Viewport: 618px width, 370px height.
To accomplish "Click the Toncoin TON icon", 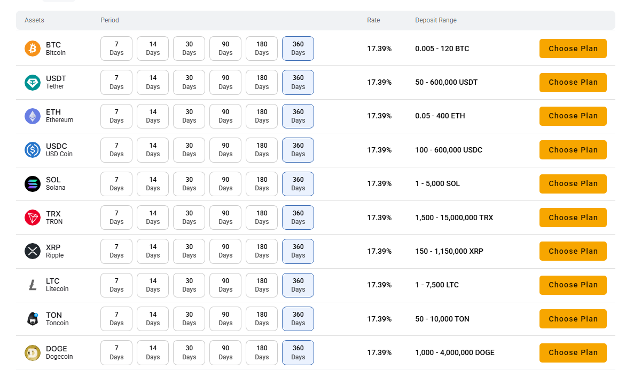I will (x=33, y=319).
